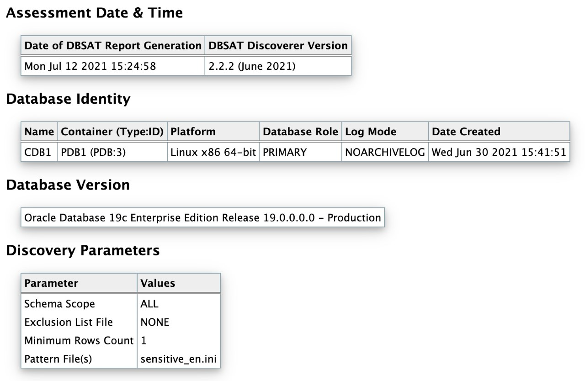Image resolution: width=585 pixels, height=381 pixels.
Task: Click the '1' minimum rows value
Action: tap(179, 340)
